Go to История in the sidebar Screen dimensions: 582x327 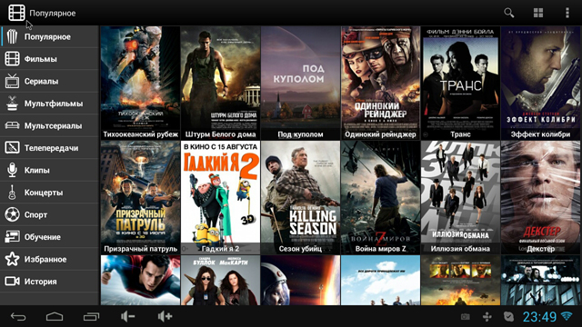[49, 282]
